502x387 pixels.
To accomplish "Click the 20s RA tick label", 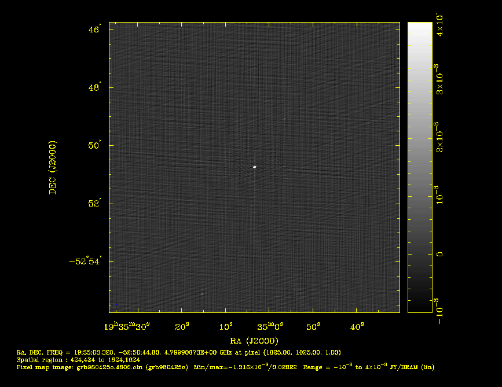I will [x=182, y=327].
